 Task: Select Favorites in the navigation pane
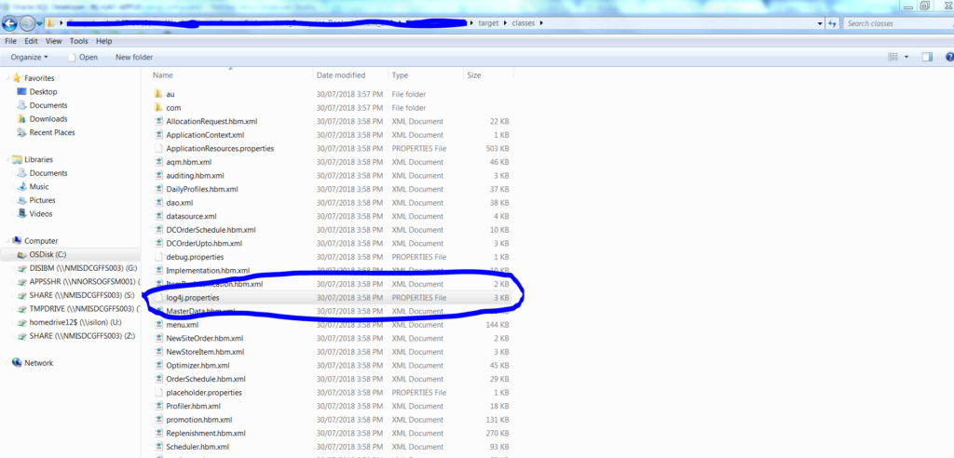(39, 78)
